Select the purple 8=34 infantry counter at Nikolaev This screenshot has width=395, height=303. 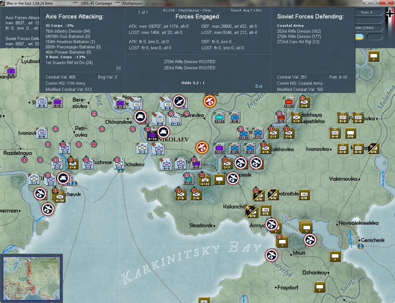click(152, 135)
